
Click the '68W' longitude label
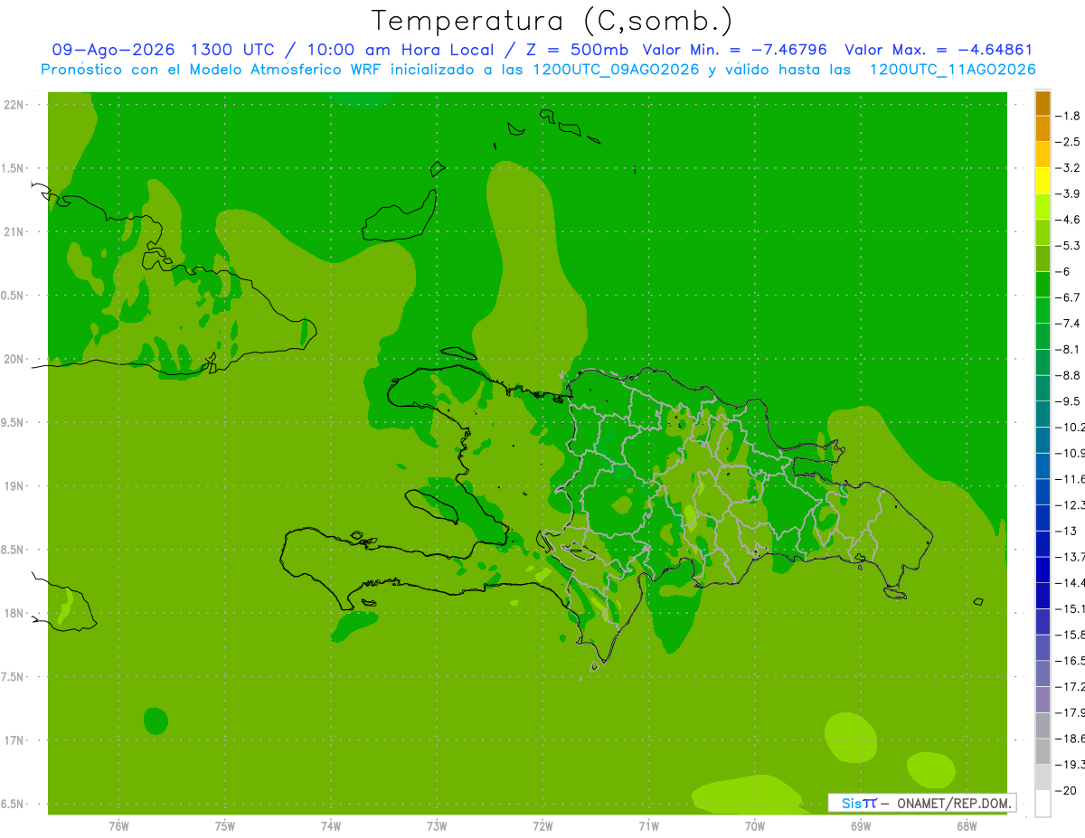(966, 825)
